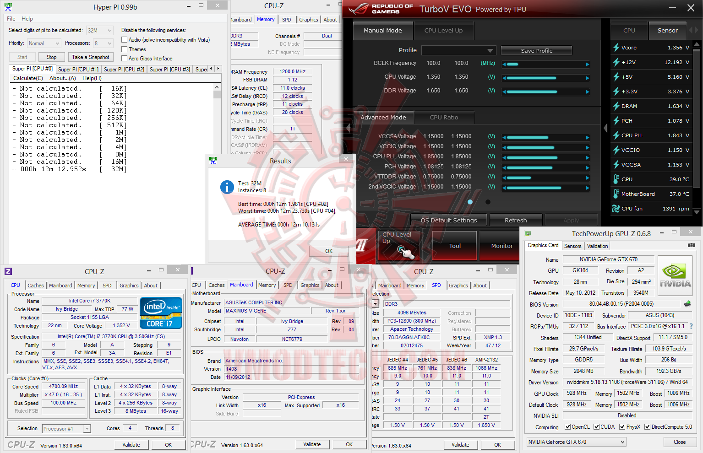The width and height of the screenshot is (703, 453).
Task: Enable the Audio Vista compatibility checkbox
Action: (x=124, y=40)
